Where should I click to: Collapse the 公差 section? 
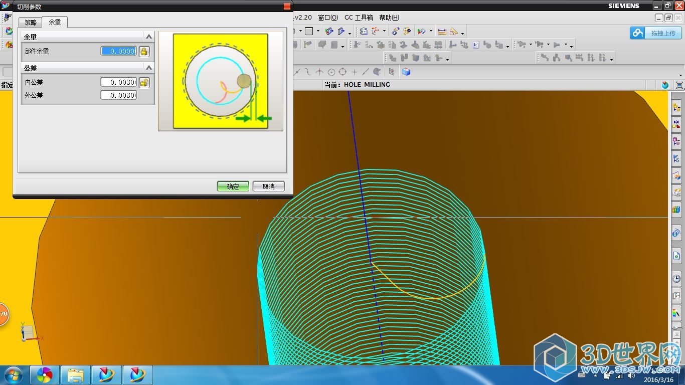(x=148, y=68)
